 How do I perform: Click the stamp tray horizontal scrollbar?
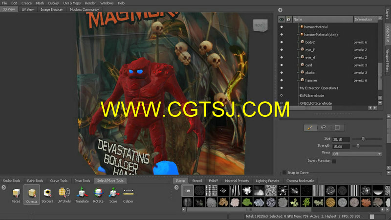[x=249, y=210]
